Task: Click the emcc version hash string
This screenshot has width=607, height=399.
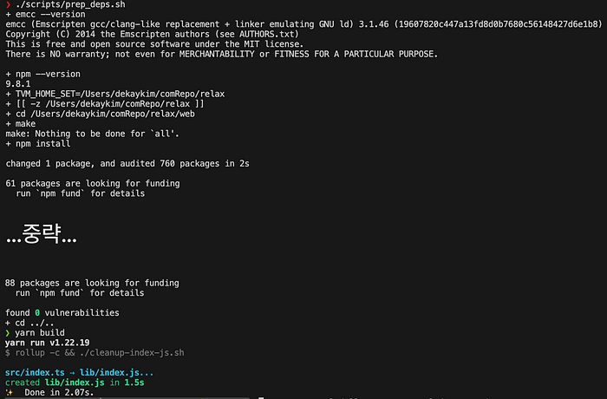Action: pos(498,24)
